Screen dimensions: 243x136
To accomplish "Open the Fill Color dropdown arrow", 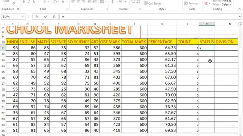I will tap(59, 2).
